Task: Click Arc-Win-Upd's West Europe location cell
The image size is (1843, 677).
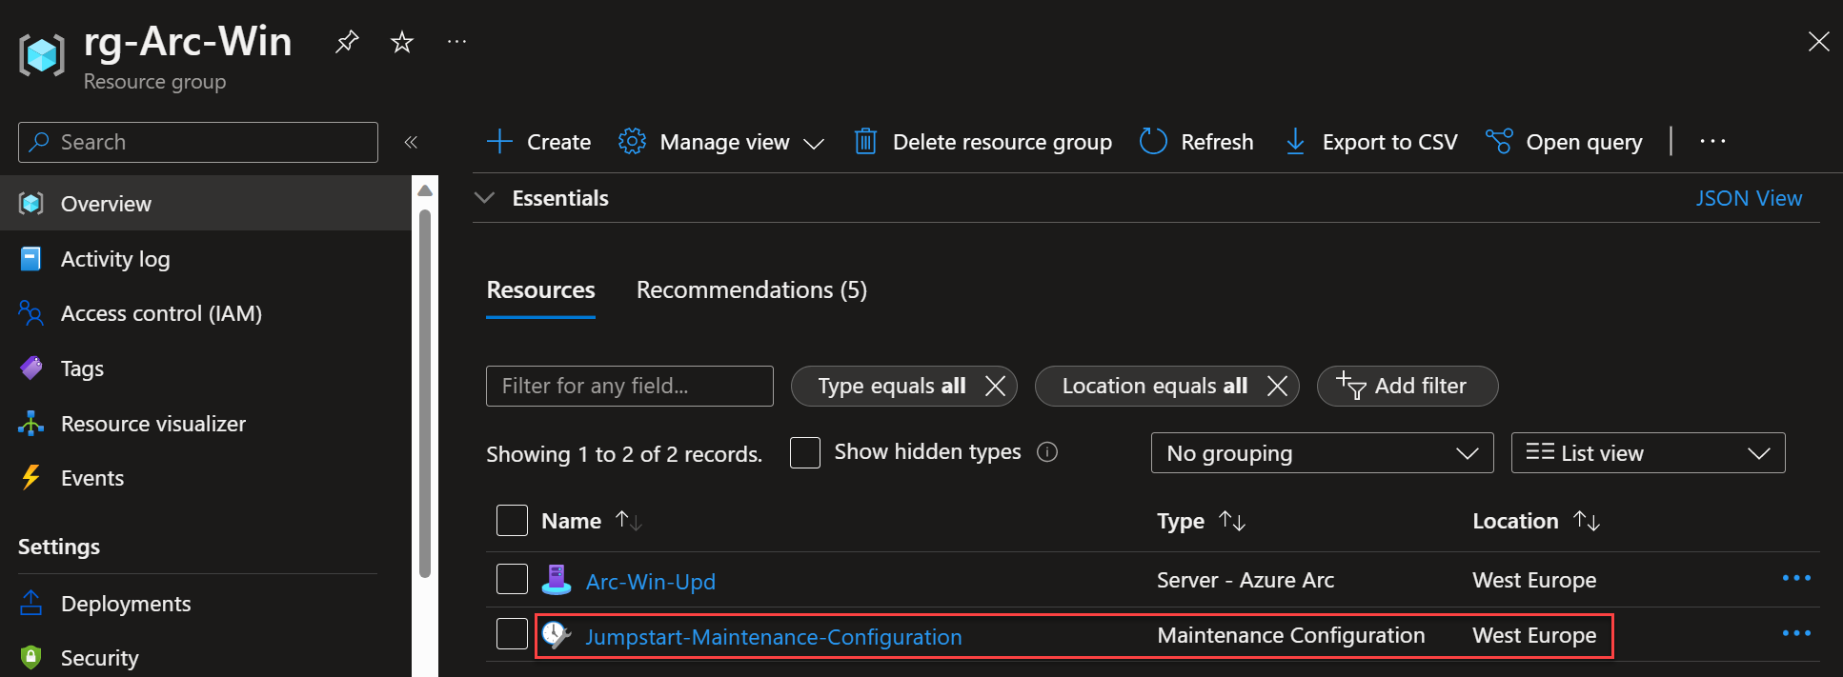Action: (1534, 580)
